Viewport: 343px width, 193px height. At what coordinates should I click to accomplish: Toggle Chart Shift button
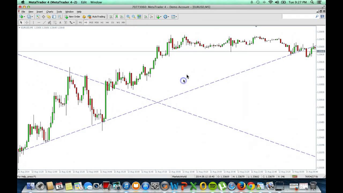point(151,17)
